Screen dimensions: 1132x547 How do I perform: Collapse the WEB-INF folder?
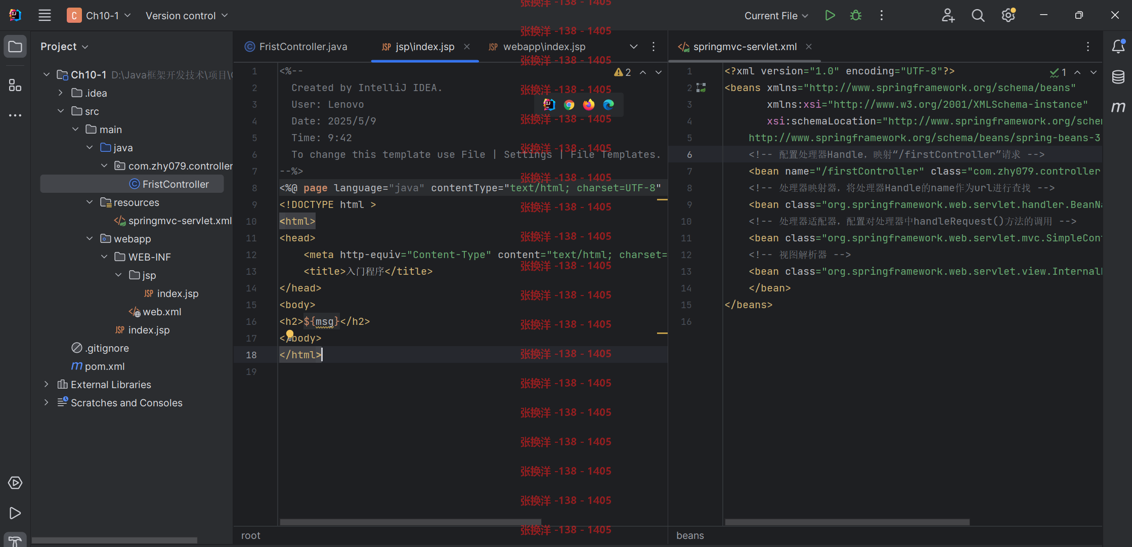click(x=104, y=257)
